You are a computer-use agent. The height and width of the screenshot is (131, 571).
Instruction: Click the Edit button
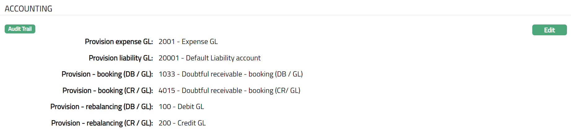click(x=549, y=30)
